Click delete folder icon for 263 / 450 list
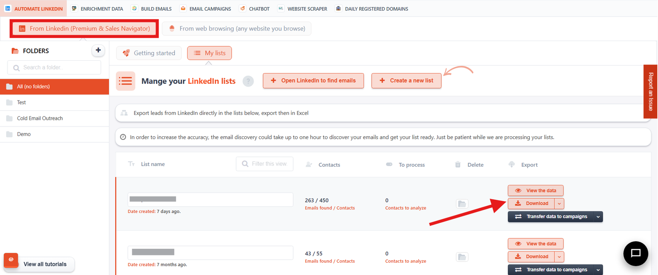 pos(462,204)
